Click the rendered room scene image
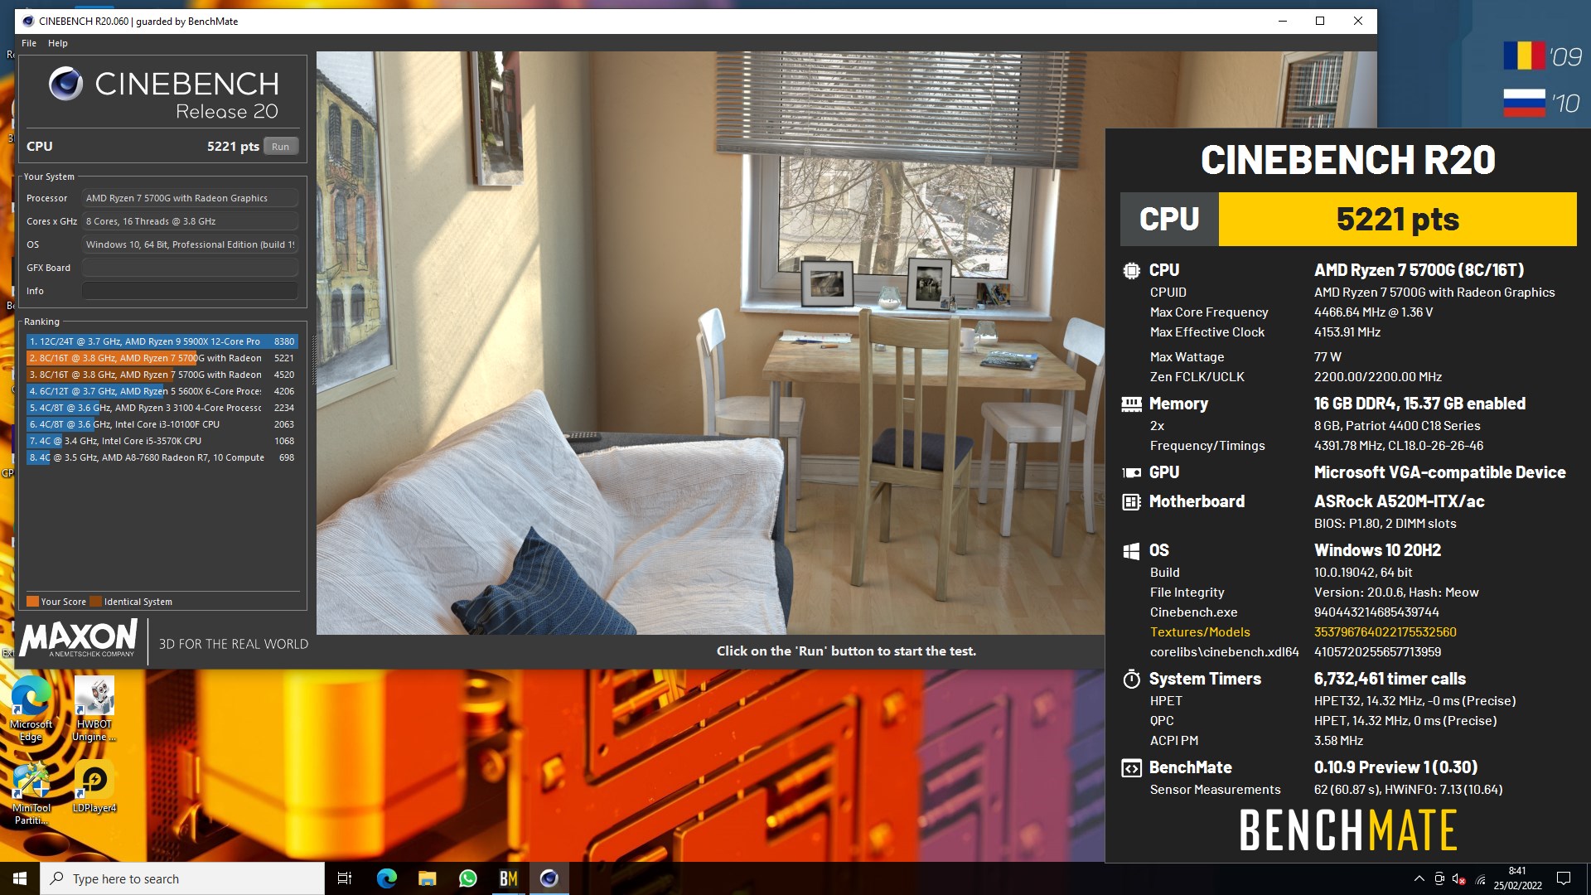Image resolution: width=1591 pixels, height=895 pixels. coord(710,343)
